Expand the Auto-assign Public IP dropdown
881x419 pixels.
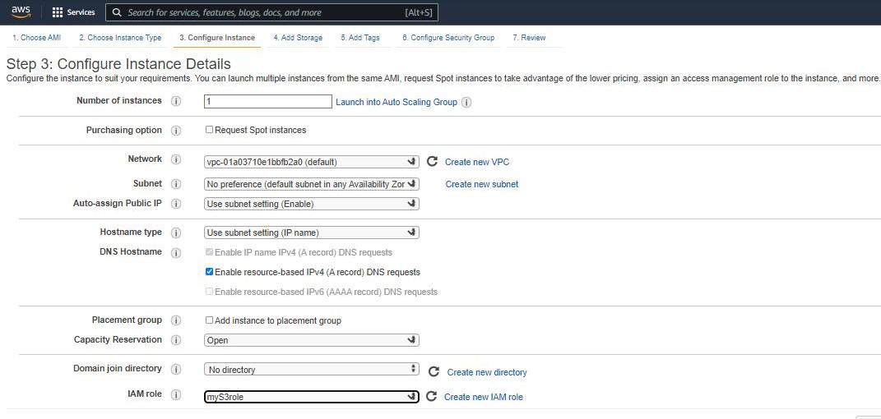(x=311, y=204)
